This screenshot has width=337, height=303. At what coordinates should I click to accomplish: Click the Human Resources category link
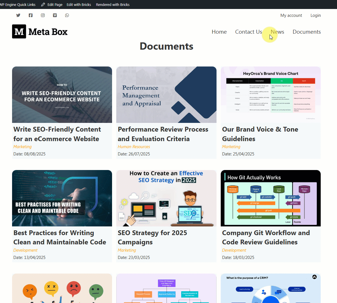point(134,147)
